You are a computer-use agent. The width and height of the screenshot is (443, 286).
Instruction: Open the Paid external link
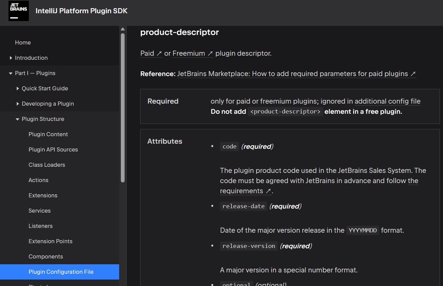151,53
